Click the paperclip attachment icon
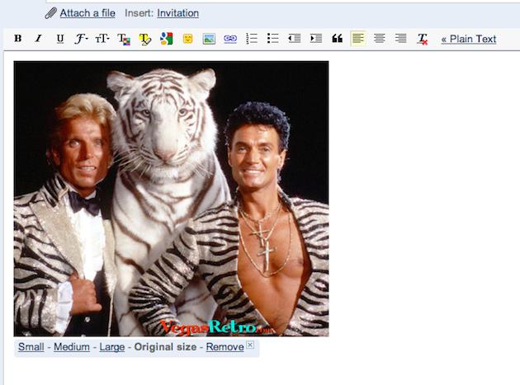The height and width of the screenshot is (385, 520). point(50,13)
